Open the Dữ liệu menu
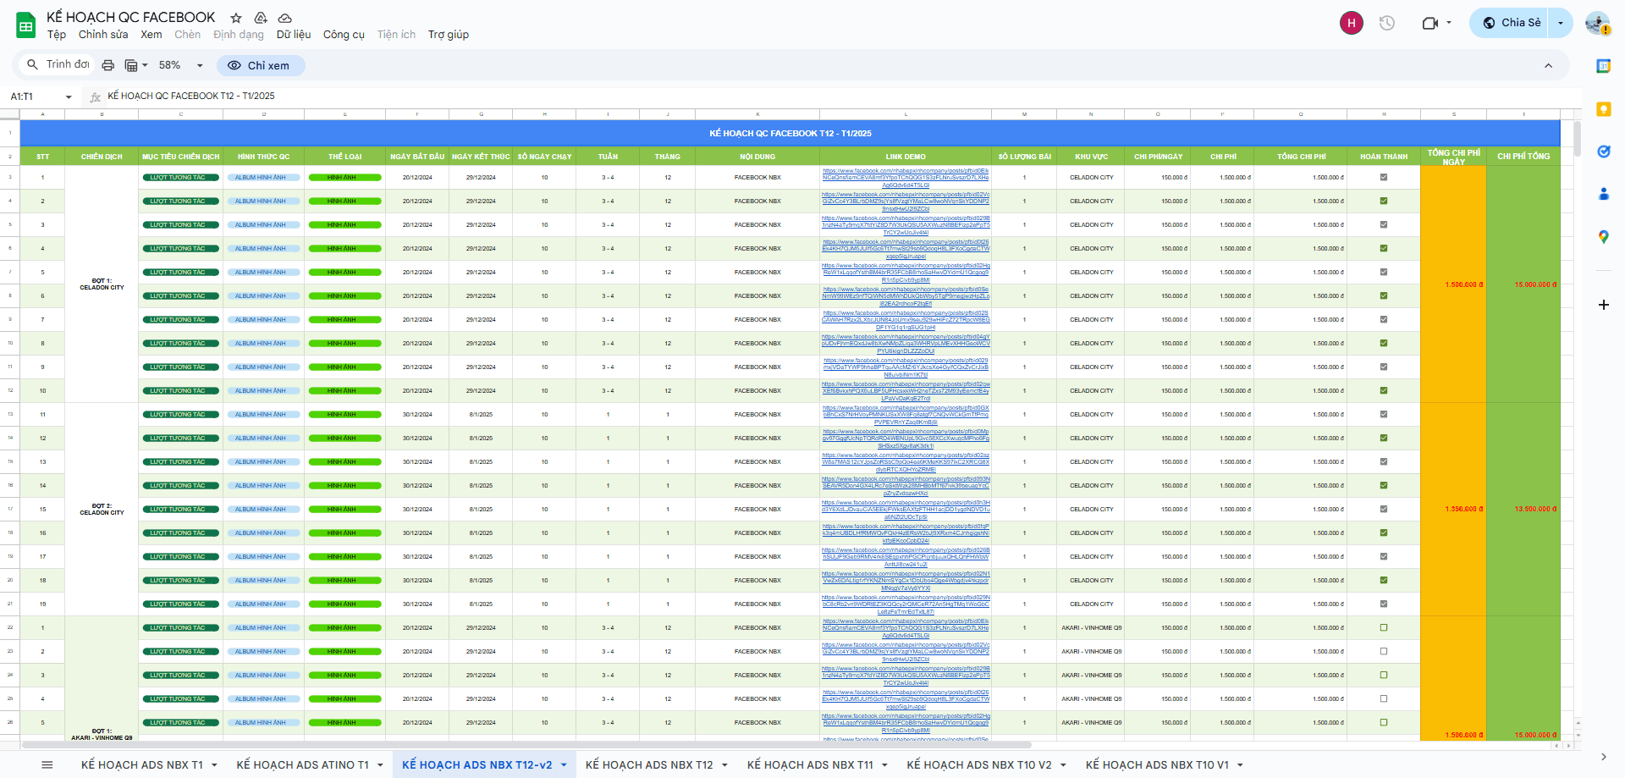This screenshot has height=778, width=1625. click(293, 35)
